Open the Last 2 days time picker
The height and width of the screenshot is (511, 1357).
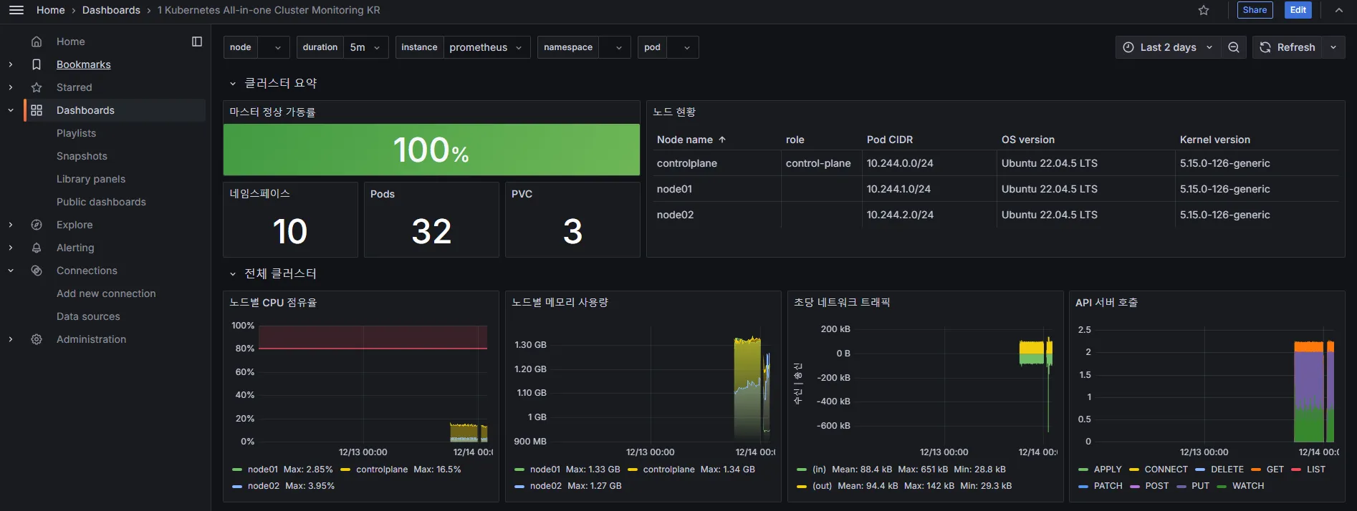click(x=1168, y=47)
